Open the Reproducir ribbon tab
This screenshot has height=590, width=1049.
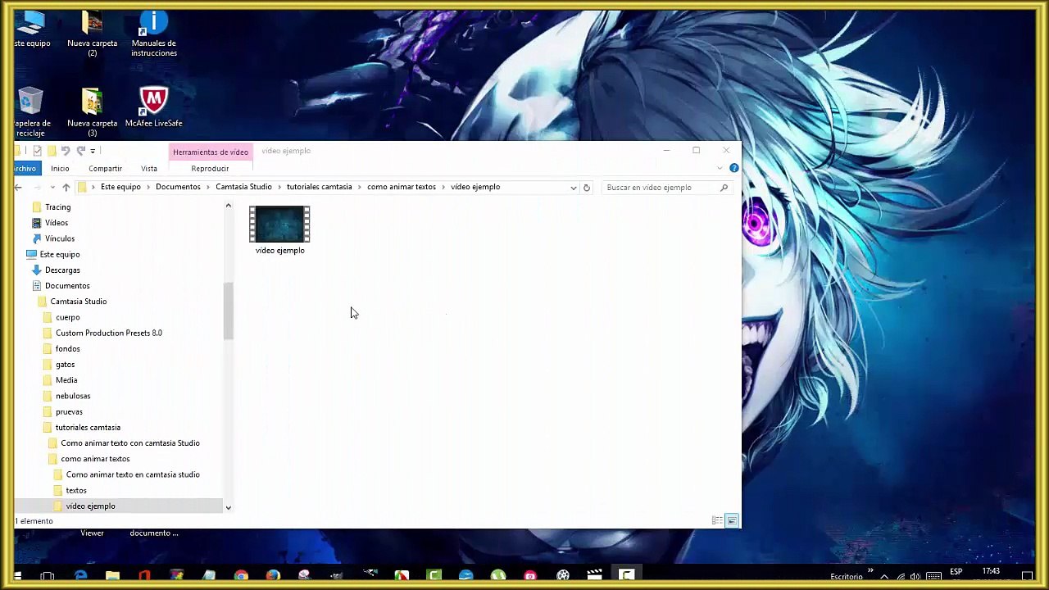pos(210,168)
